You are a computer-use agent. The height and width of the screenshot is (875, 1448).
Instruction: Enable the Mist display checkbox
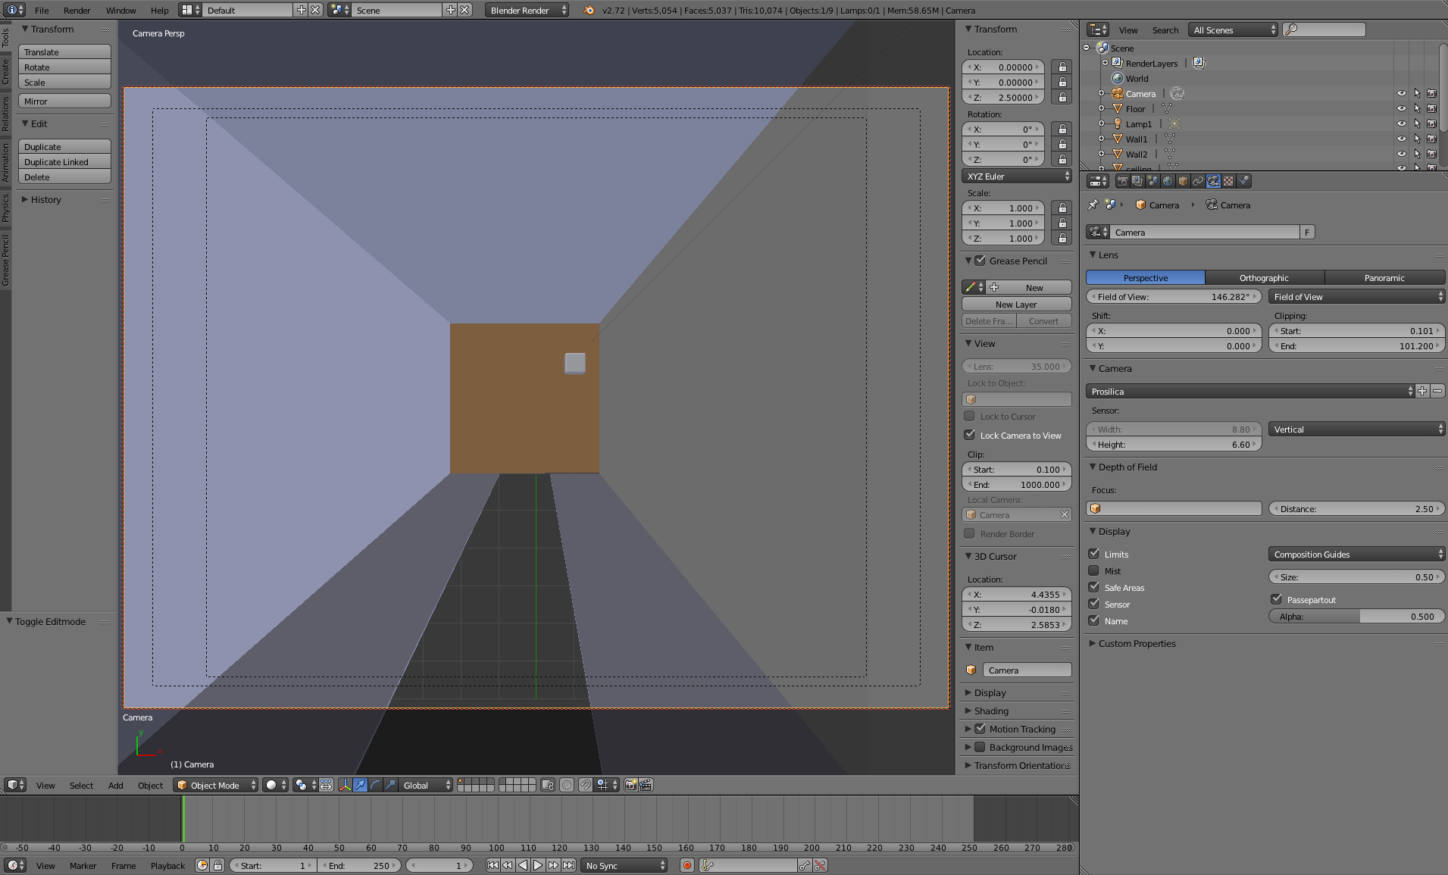(1093, 570)
